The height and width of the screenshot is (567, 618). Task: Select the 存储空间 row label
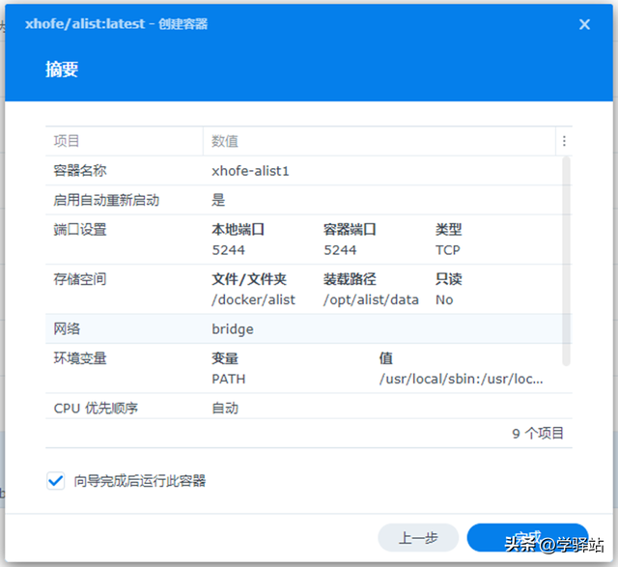[80, 279]
